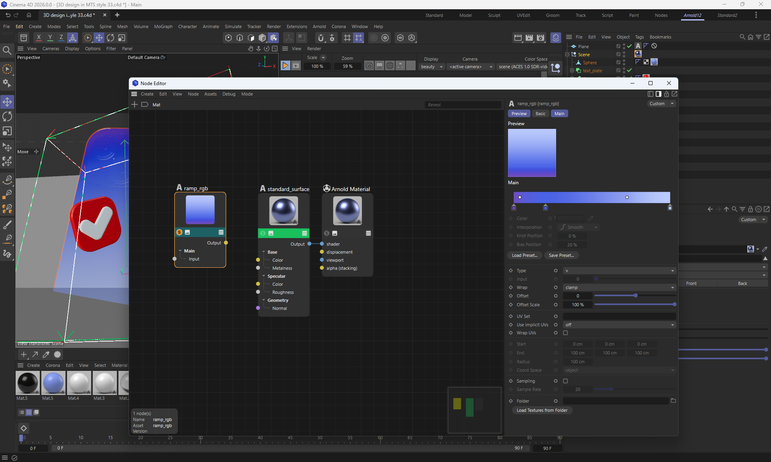Click the Move tool icon in left sidebar
771x462 pixels.
[x=7, y=102]
